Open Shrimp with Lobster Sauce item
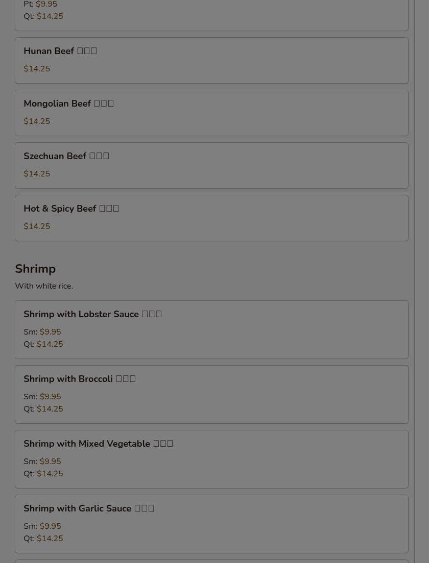 pos(211,329)
